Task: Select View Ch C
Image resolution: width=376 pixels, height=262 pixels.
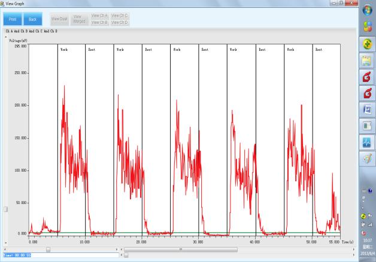Action: tap(119, 16)
